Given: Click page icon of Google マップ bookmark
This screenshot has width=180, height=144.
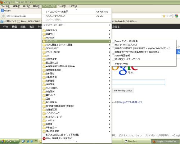Looking at the screenshot, I should 113,41.
